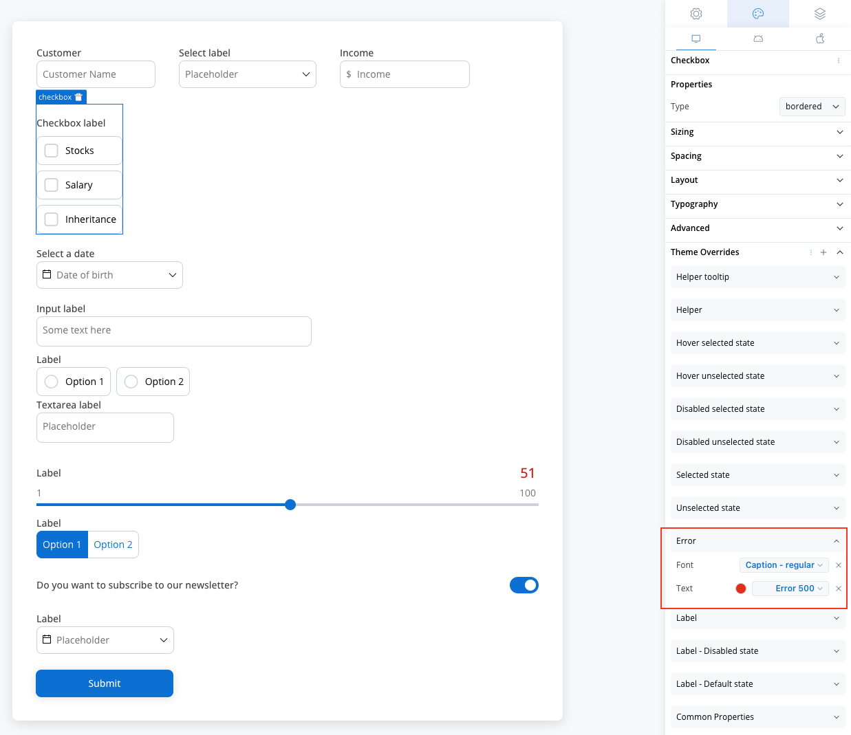Image resolution: width=851 pixels, height=735 pixels.
Task: Click the Textarea Placeholder field
Action: point(105,428)
